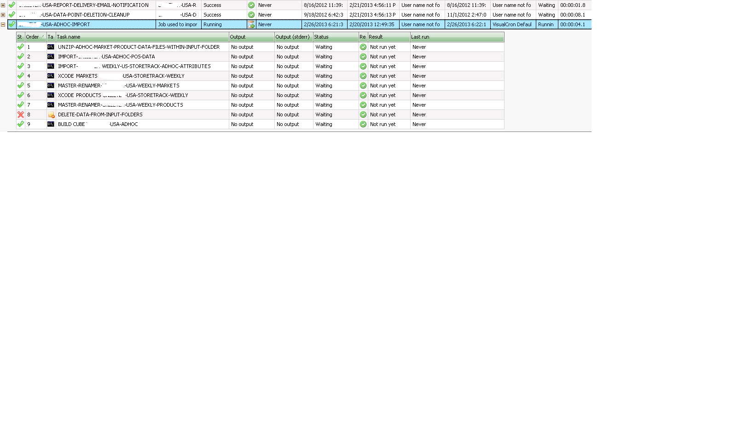Click the Task name column header
Image resolution: width=754 pixels, height=423 pixels.
142,37
